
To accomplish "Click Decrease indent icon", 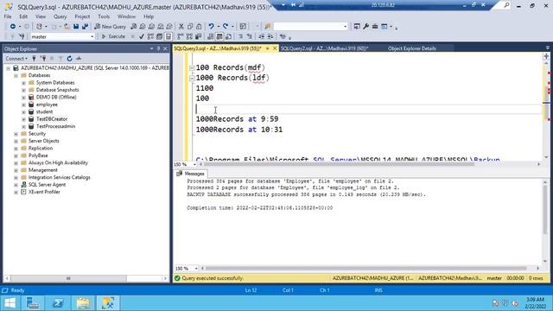I will [x=261, y=36].
